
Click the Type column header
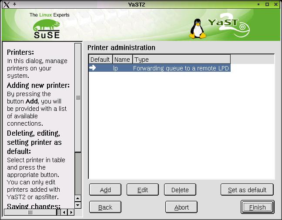pyautogui.click(x=181, y=60)
